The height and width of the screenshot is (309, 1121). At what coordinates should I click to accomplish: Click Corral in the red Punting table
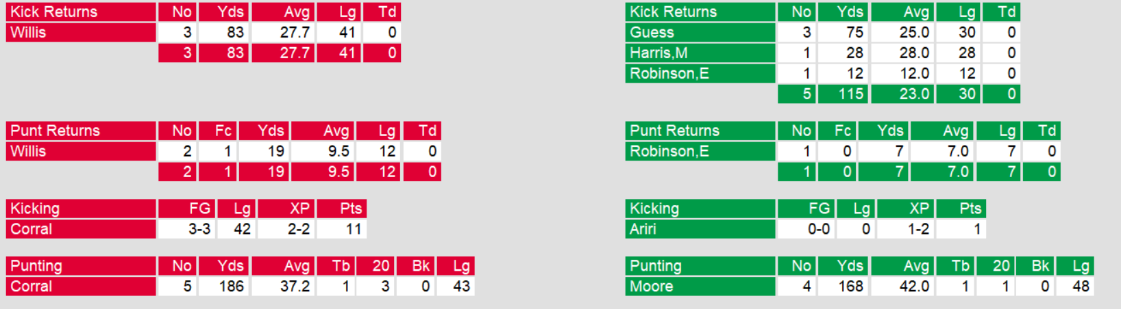tap(81, 286)
